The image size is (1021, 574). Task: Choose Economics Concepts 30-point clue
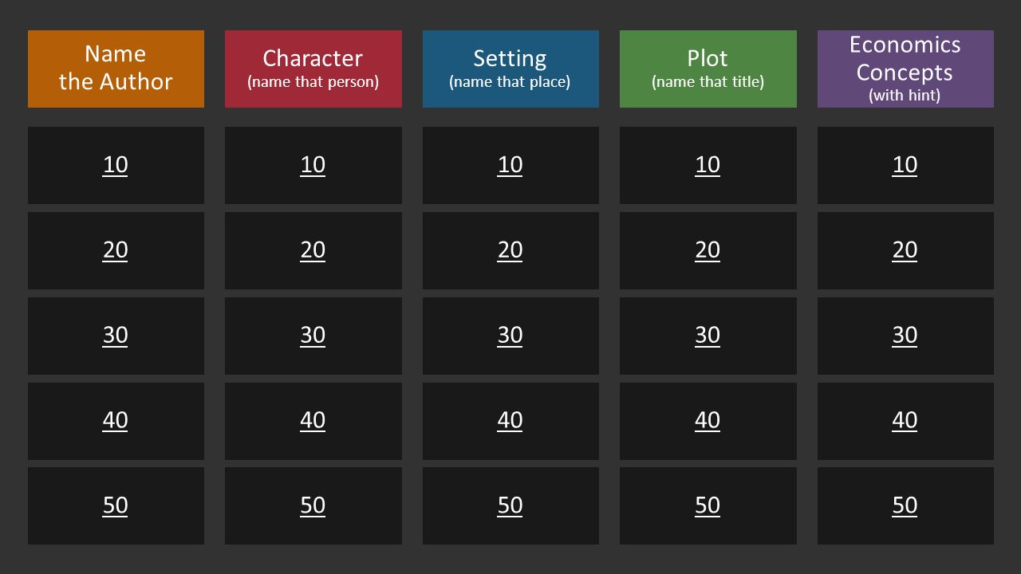pyautogui.click(x=905, y=336)
